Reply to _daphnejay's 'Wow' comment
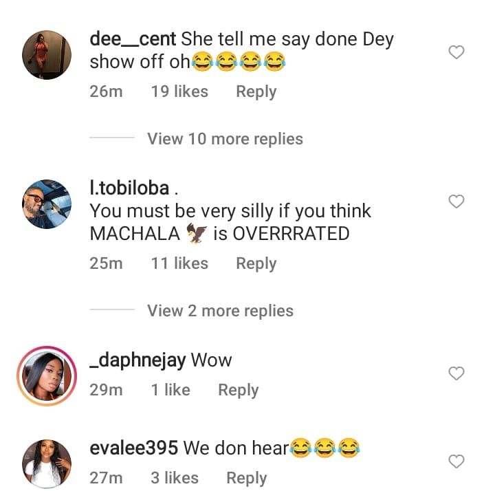The height and width of the screenshot is (491, 495). coord(238,390)
